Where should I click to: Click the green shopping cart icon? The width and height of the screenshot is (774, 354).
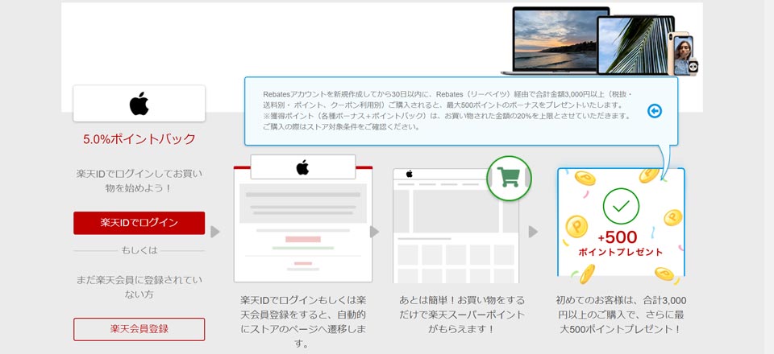point(509,179)
